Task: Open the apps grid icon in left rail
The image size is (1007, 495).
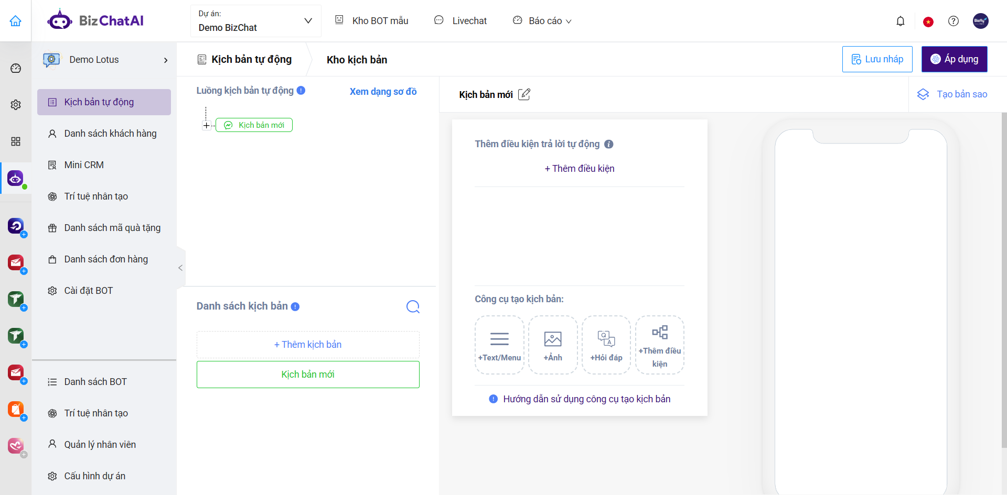Action: point(16,141)
